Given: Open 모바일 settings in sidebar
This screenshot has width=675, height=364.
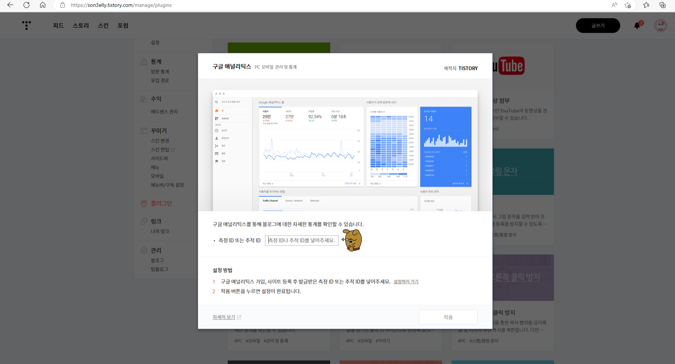Looking at the screenshot, I should [x=157, y=176].
